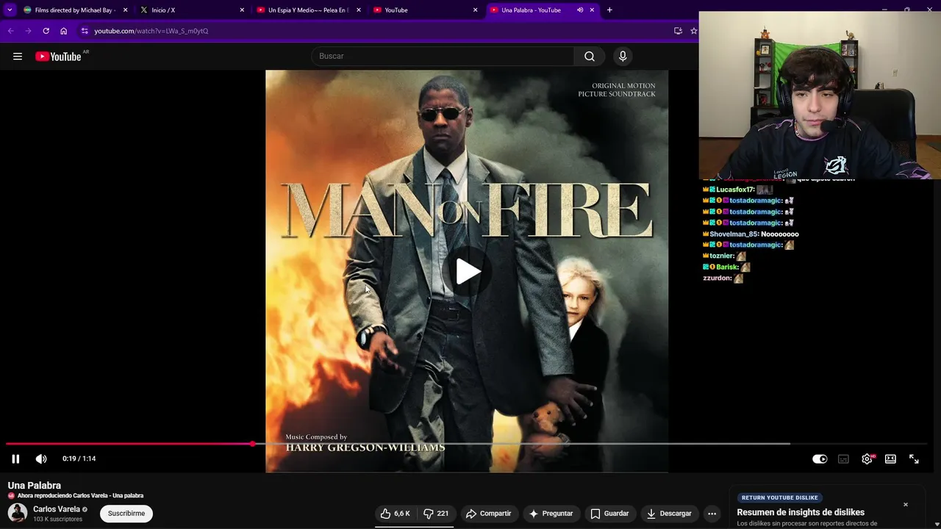Click the 103 K suscriptores text
941x529 pixels.
[x=57, y=519]
